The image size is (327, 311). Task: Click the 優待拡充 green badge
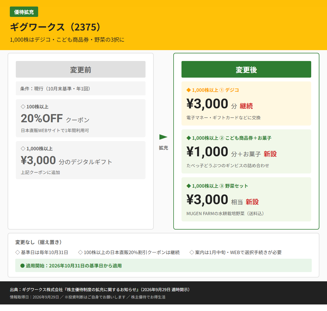[x=24, y=12]
